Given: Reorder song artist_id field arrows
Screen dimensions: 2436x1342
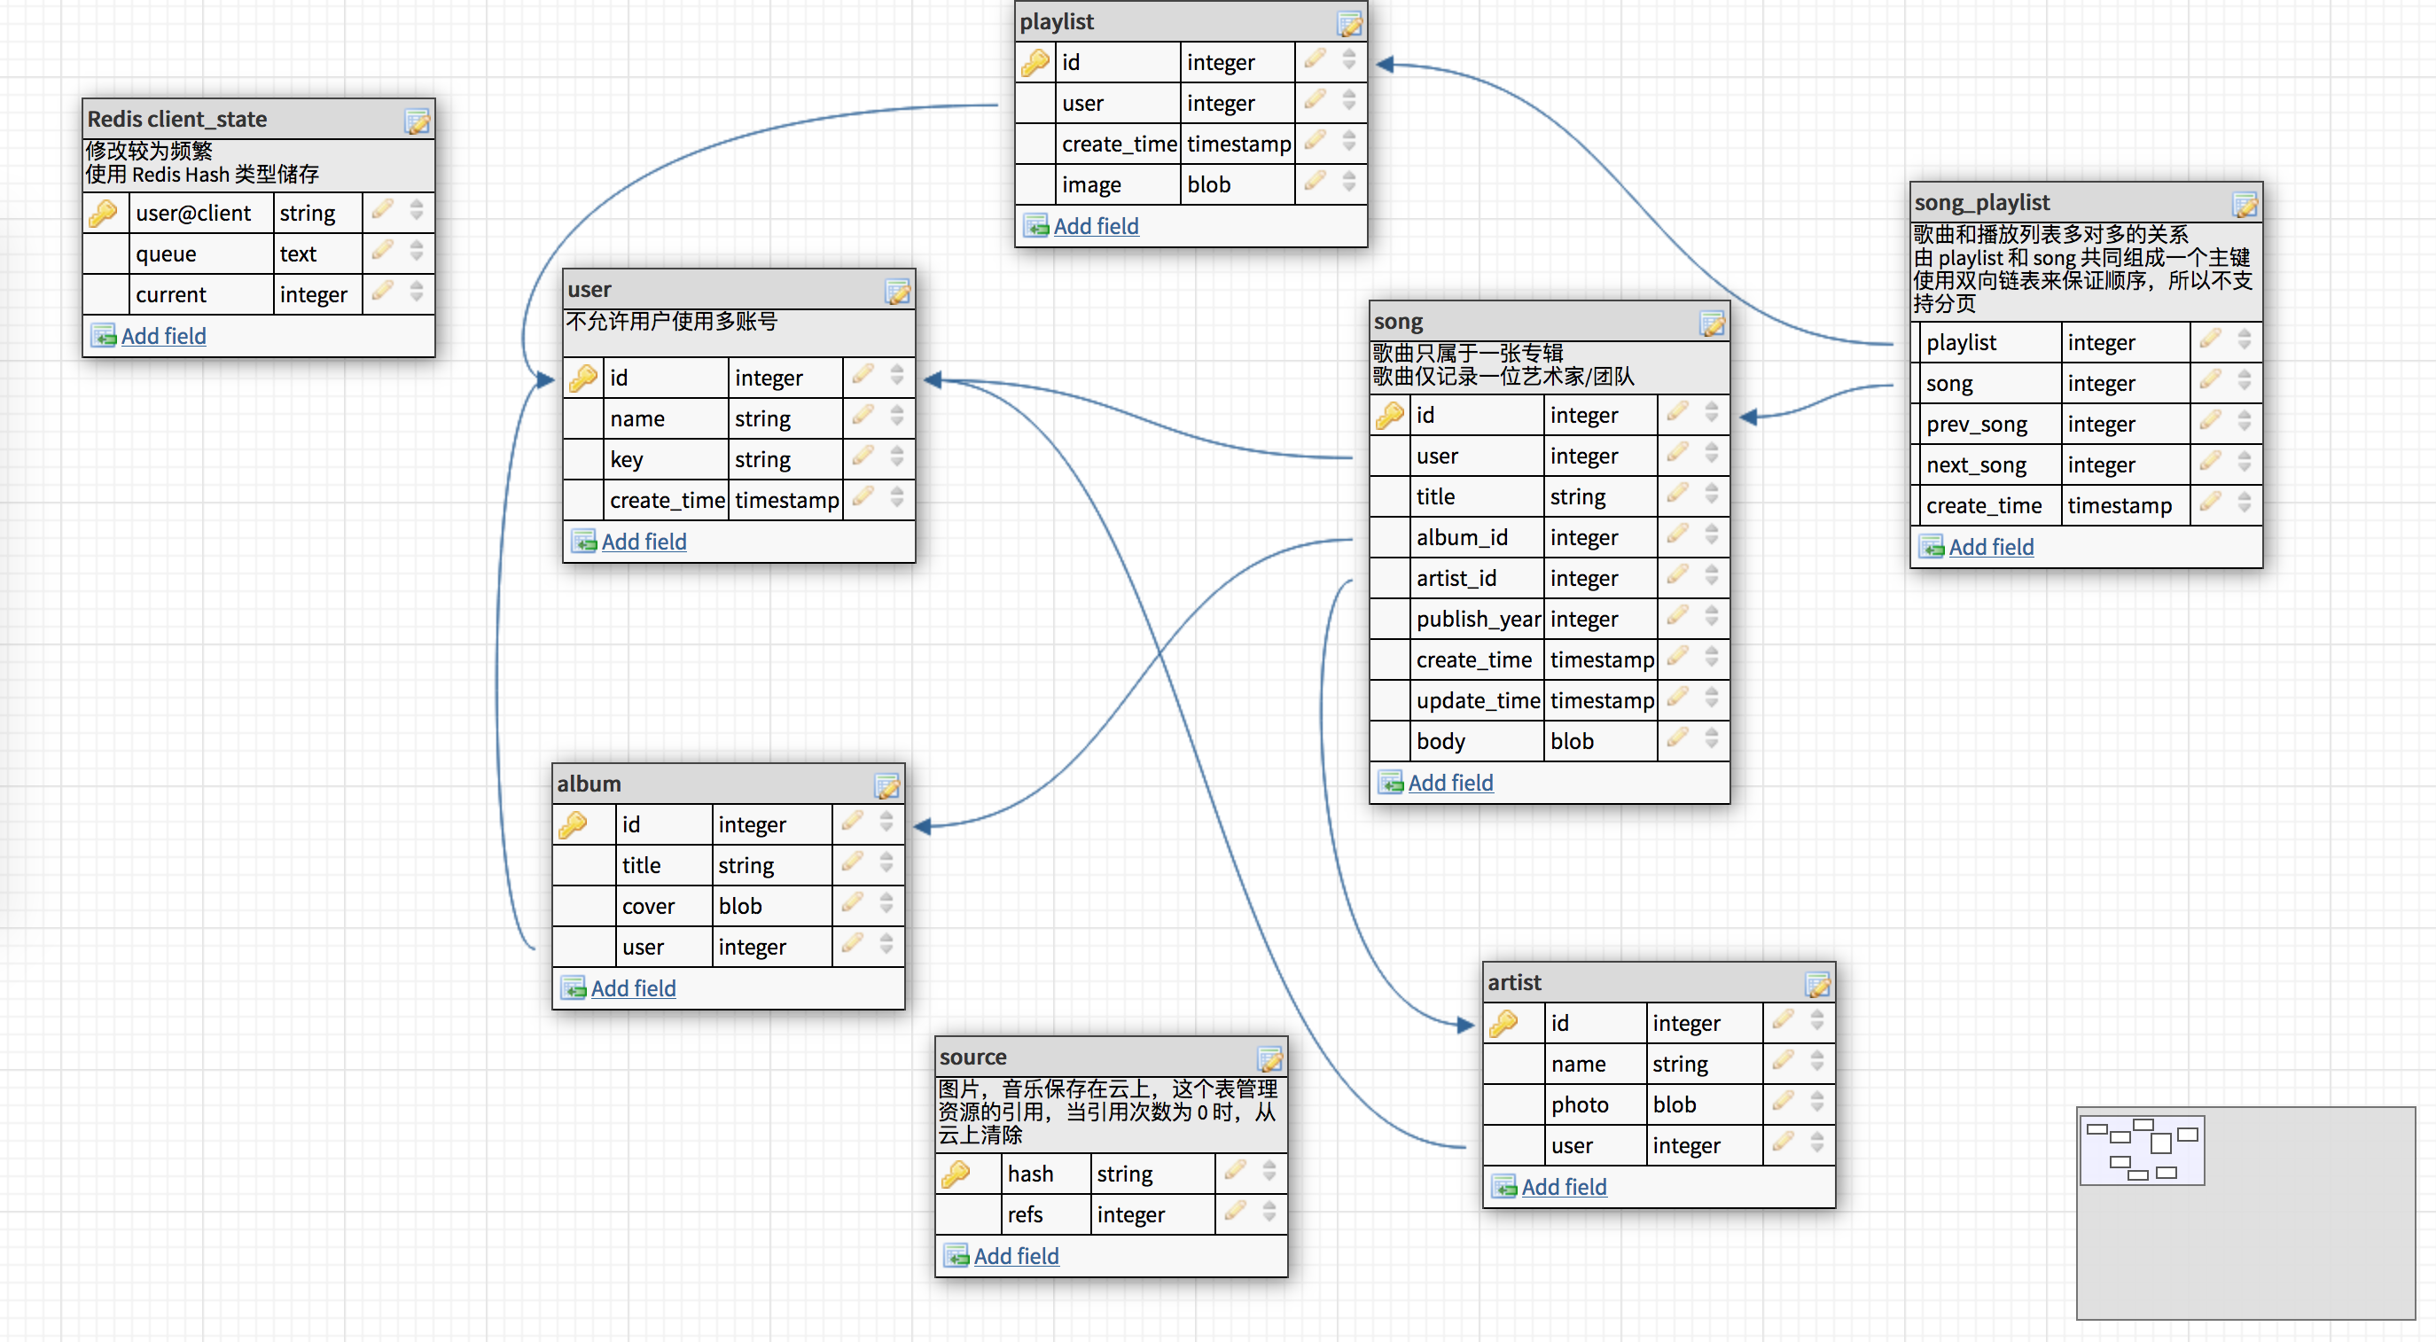Looking at the screenshot, I should 1713,576.
